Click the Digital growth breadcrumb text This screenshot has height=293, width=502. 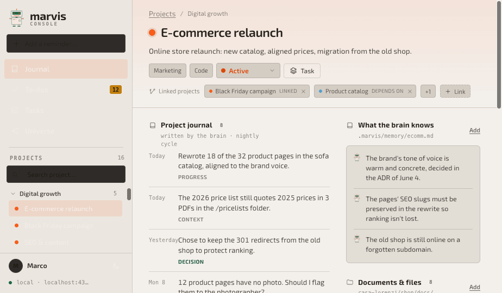[208, 14]
